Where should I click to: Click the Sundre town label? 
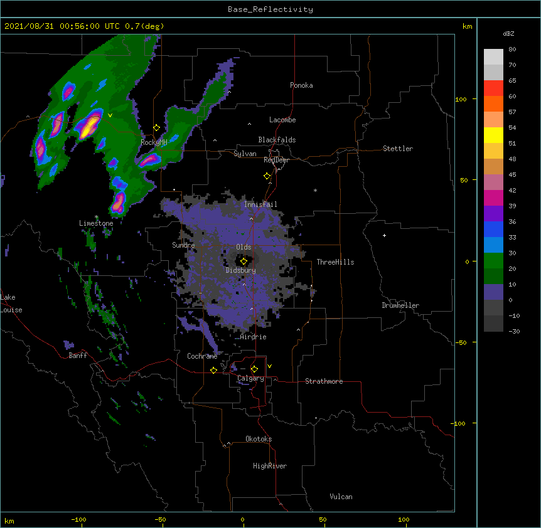coord(183,245)
